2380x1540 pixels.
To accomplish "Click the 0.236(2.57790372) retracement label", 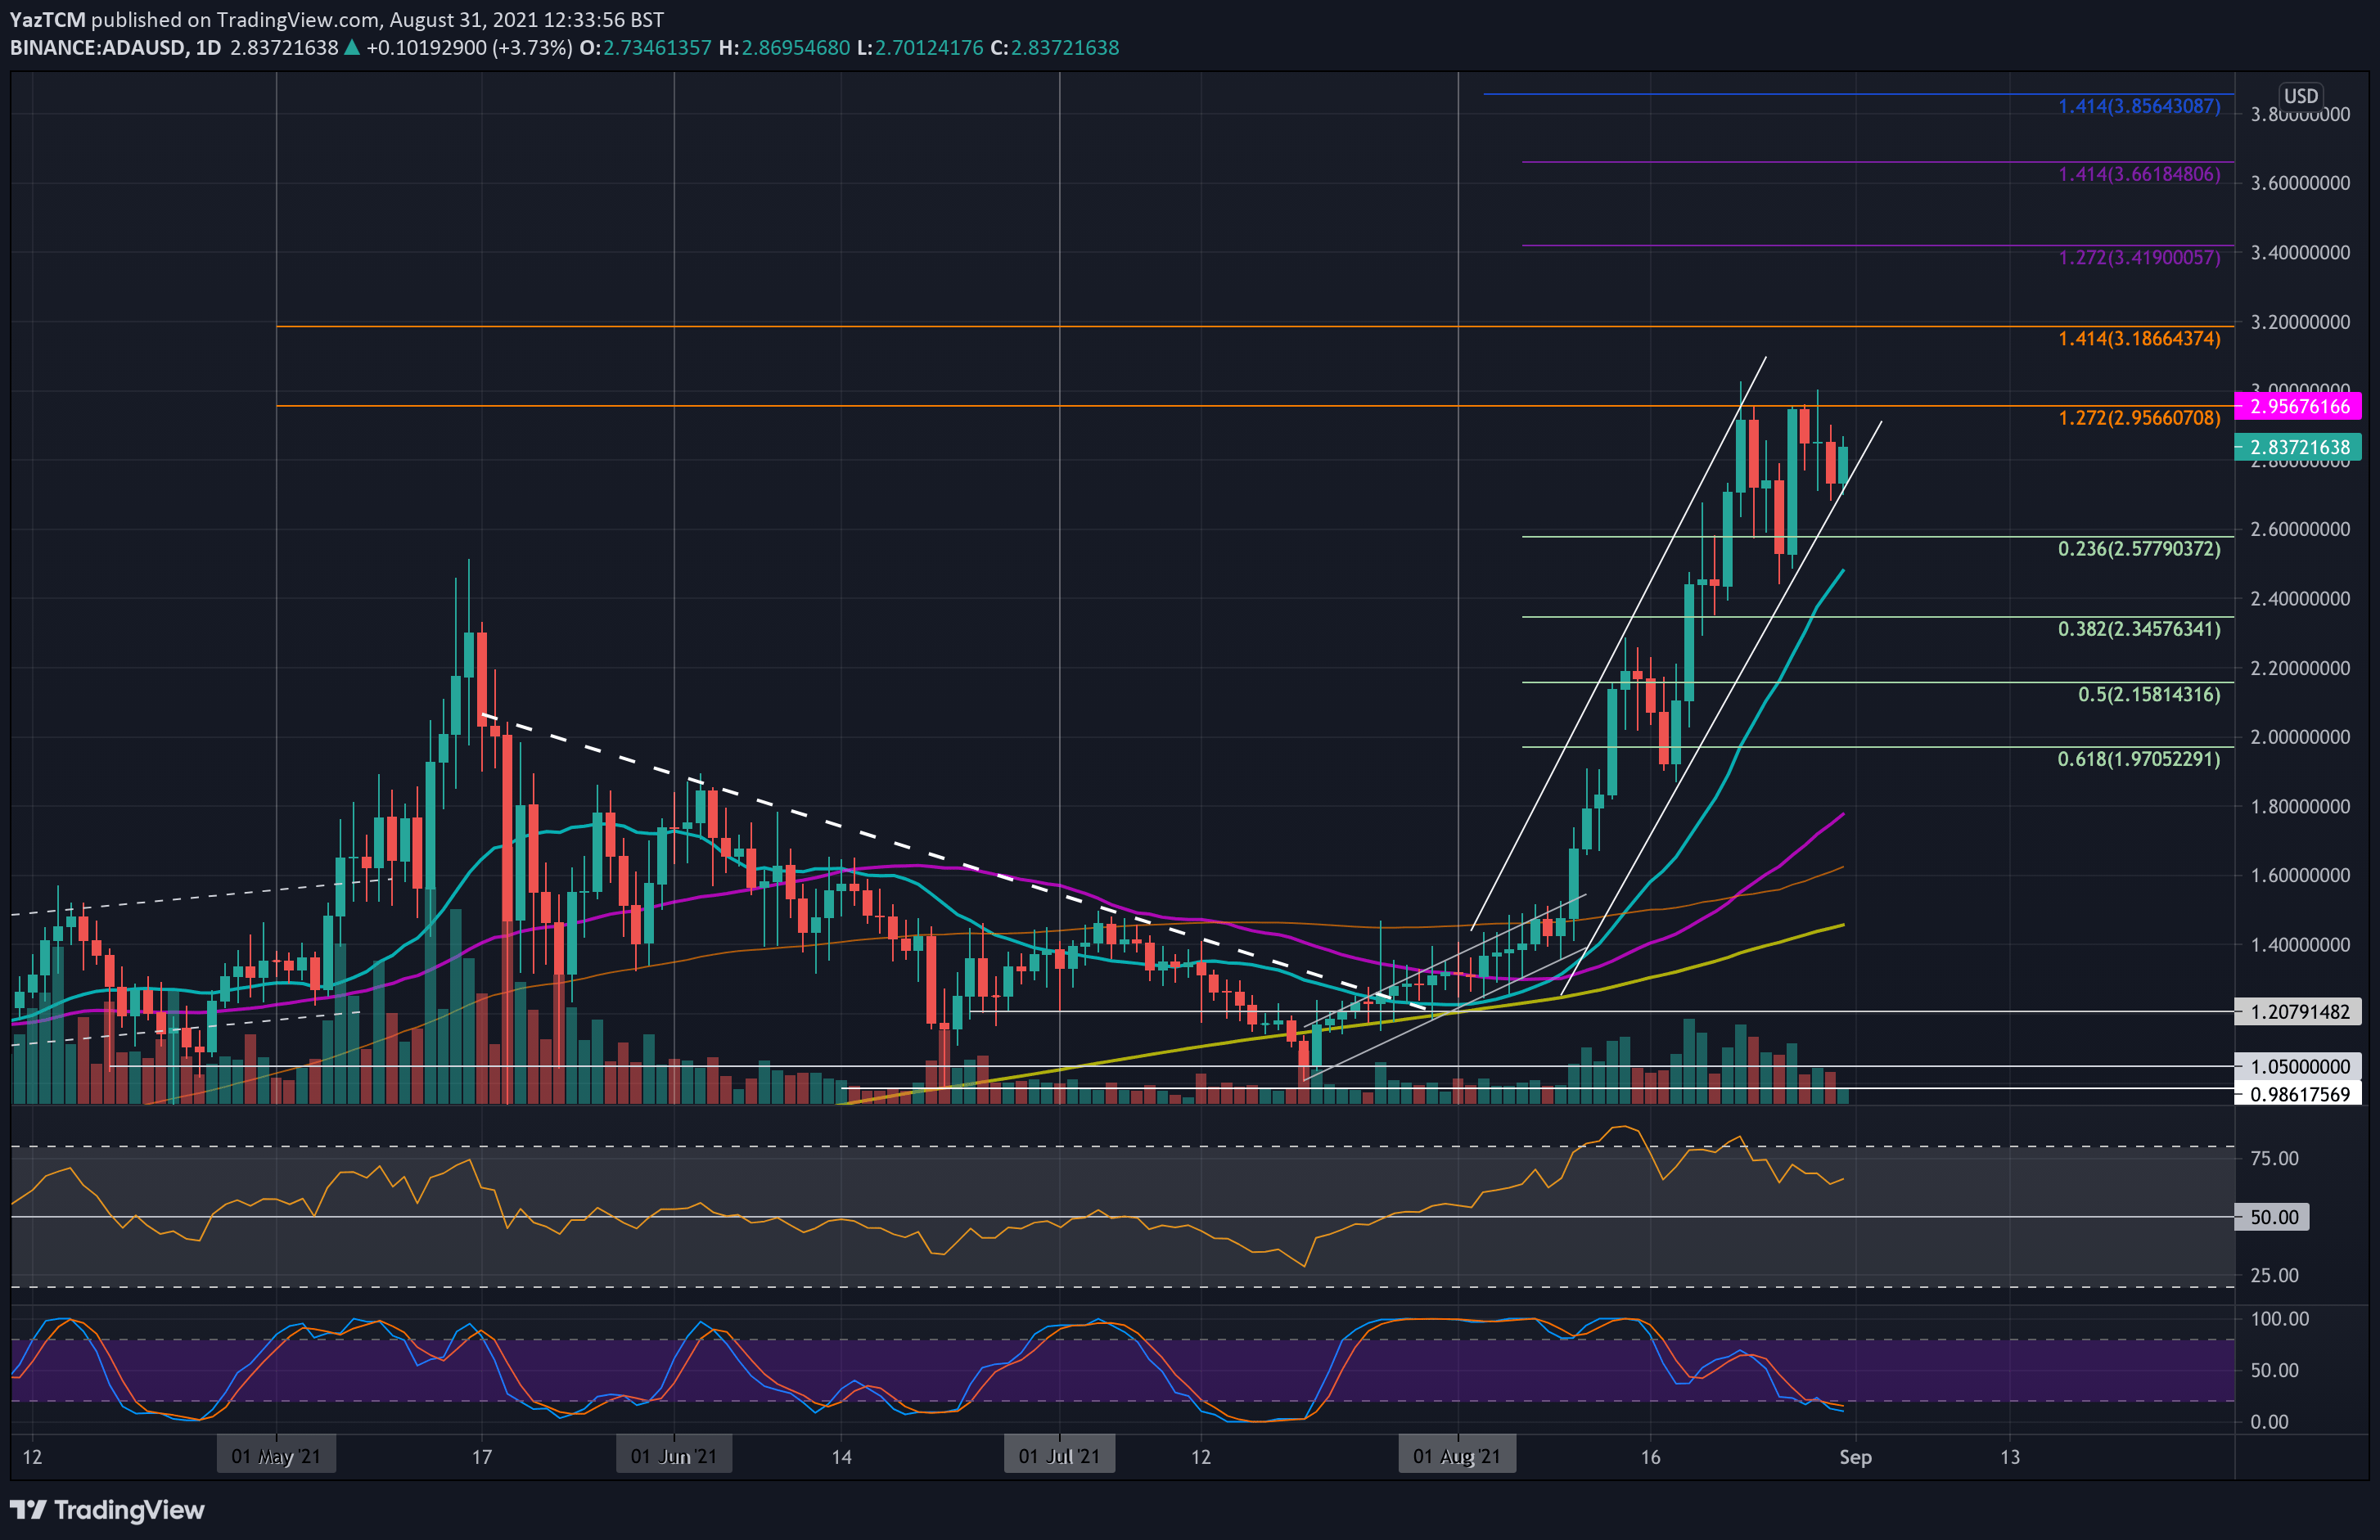I will click(x=2139, y=548).
